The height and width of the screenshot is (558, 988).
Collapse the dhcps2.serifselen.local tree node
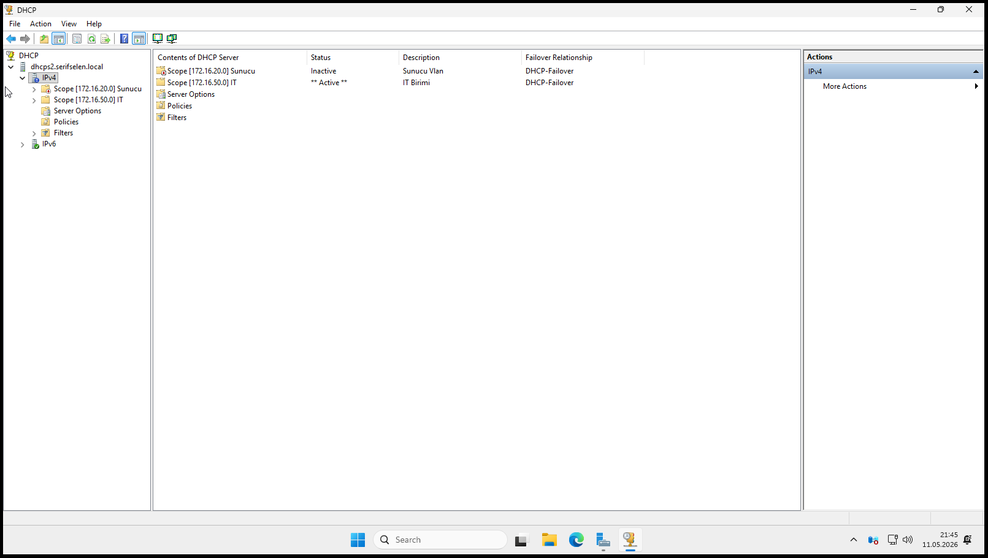point(11,67)
